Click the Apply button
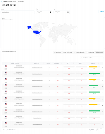105x134 pixels. [x=102, y=12]
